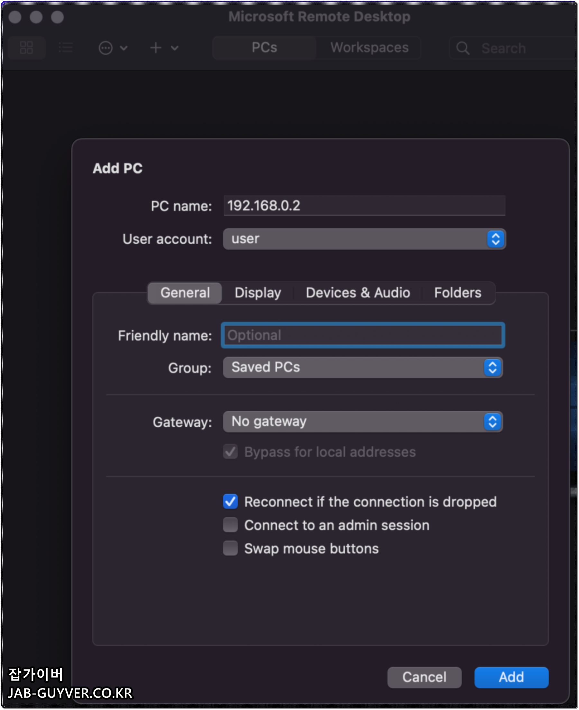Expand the chevron beside the plus icon
Image resolution: width=579 pixels, height=710 pixels.
[x=174, y=48]
